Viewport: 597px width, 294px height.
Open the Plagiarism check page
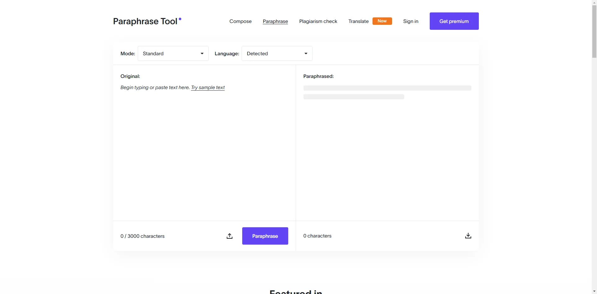[318, 21]
